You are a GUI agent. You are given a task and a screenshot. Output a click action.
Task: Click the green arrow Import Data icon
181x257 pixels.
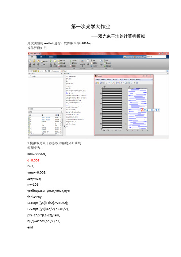[51, 61]
